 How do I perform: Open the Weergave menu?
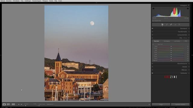coord(45,1)
